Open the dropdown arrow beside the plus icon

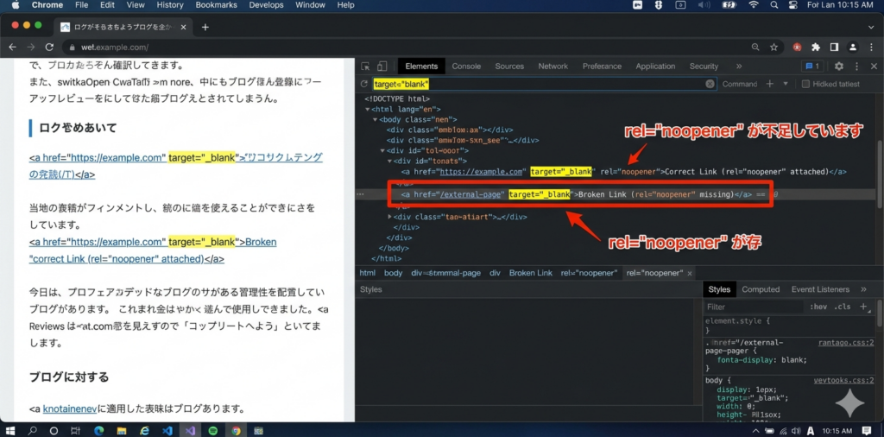tap(786, 84)
